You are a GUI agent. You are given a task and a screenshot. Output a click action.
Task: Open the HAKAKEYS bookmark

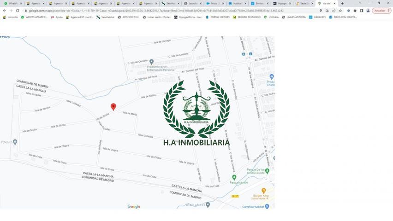tap(317, 17)
